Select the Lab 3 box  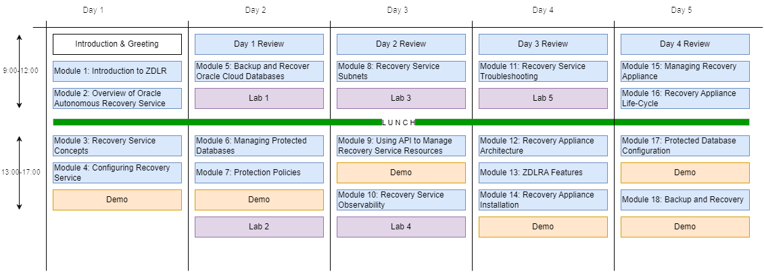point(401,98)
